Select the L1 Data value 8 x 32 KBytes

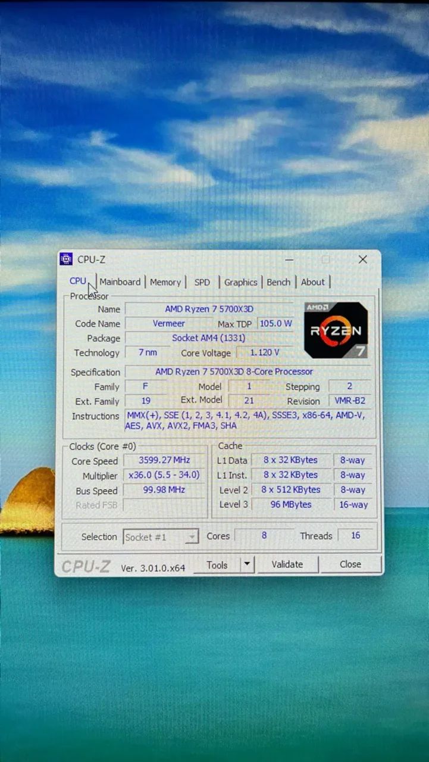[x=290, y=460]
